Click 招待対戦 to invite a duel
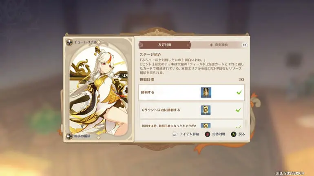The height and width of the screenshot is (176, 314). pos(219,134)
